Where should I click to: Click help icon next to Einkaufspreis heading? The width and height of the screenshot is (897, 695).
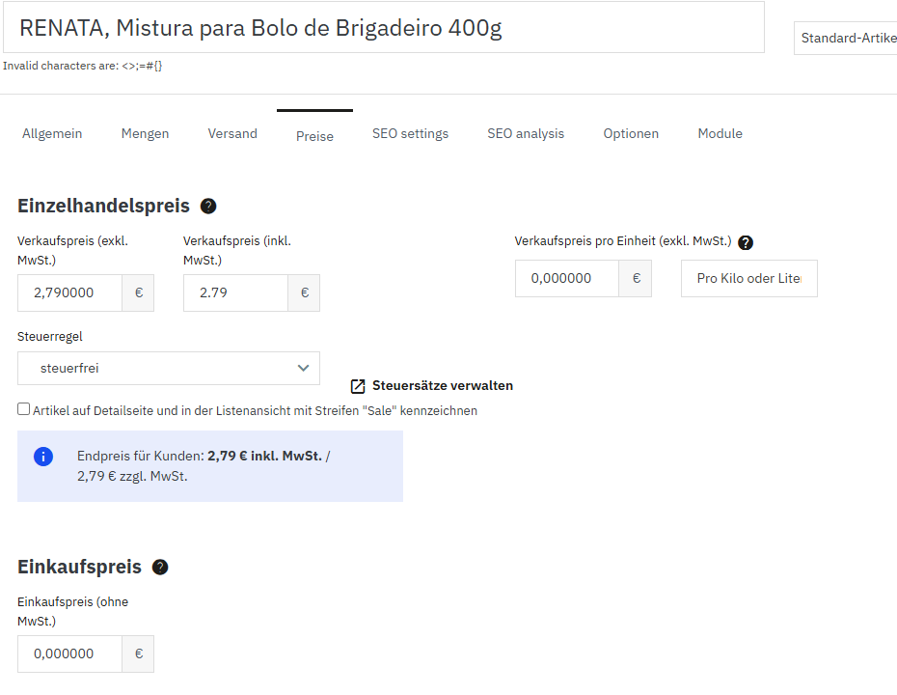coord(160,567)
